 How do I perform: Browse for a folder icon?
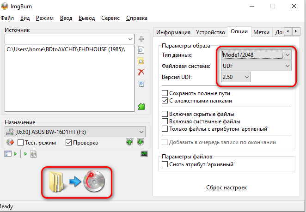[142, 61]
